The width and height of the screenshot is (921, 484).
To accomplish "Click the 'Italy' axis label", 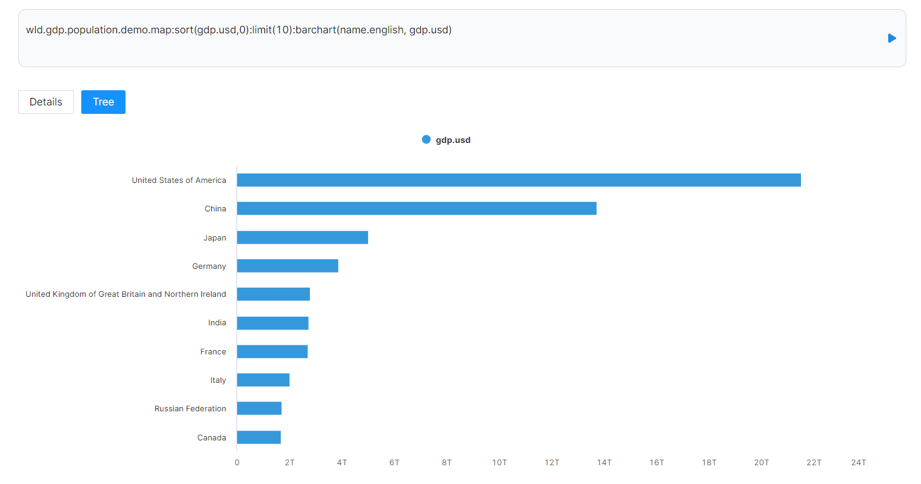I will [218, 380].
